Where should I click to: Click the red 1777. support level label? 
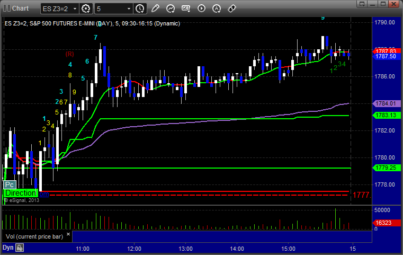pos(362,195)
